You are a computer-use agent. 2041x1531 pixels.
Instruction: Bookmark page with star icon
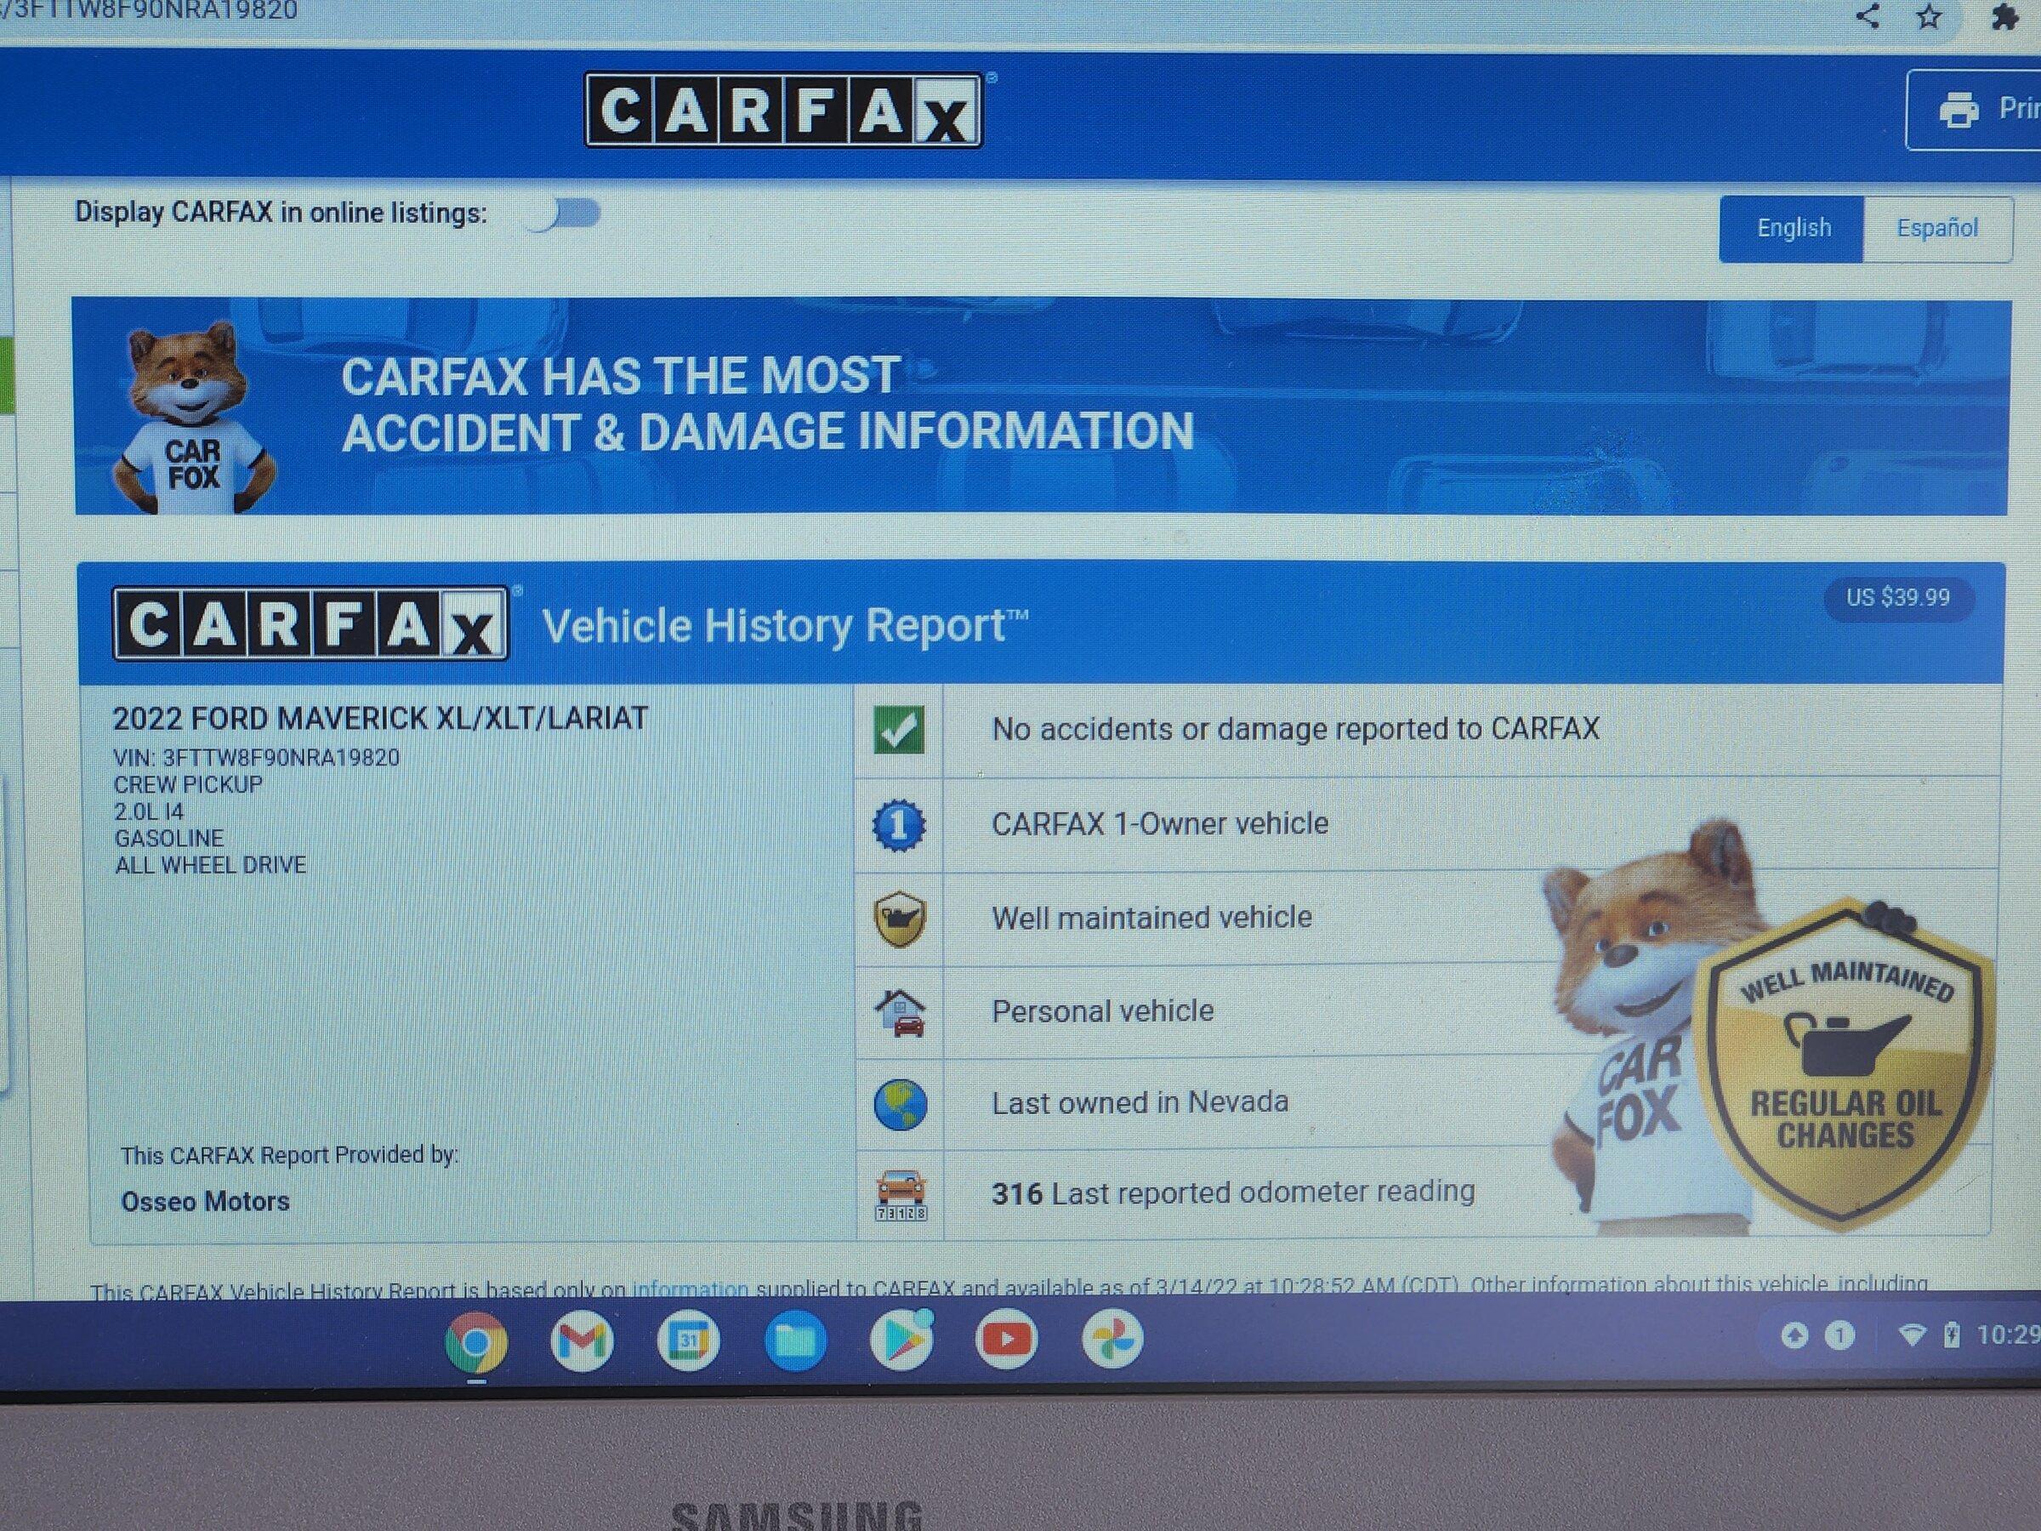pos(1929,15)
